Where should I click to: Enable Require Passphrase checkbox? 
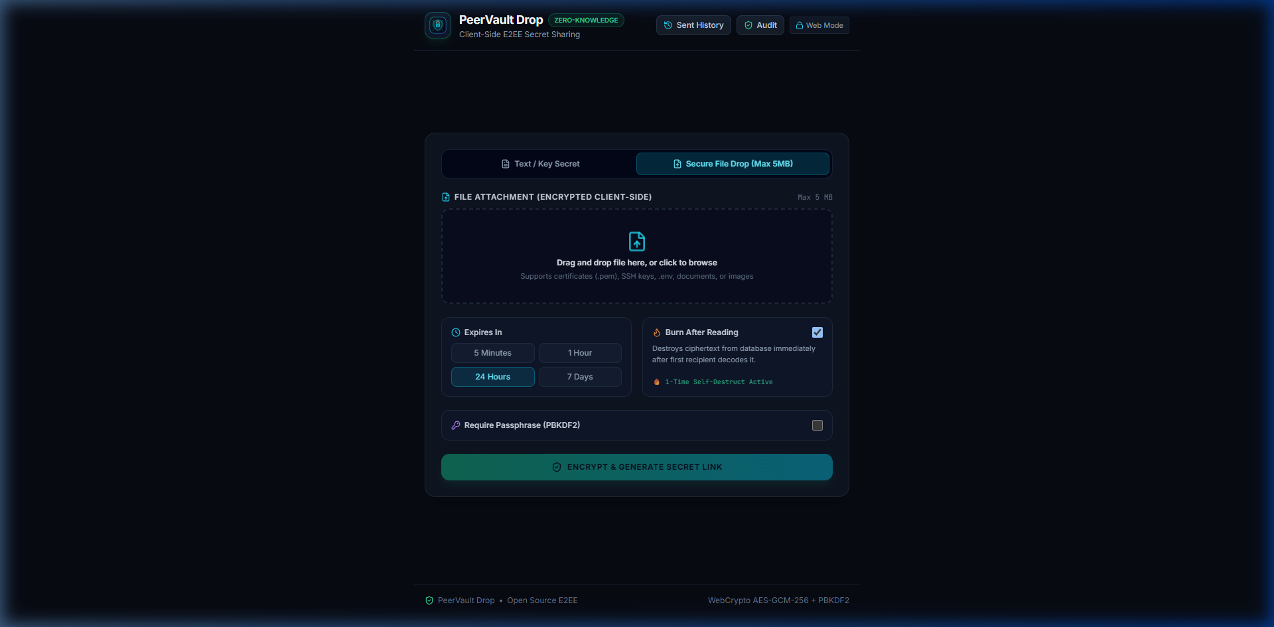click(x=817, y=425)
